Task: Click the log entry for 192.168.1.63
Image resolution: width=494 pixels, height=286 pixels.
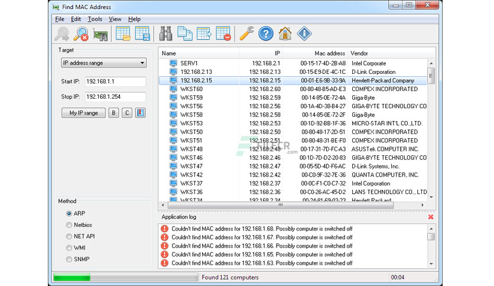Action: 262,263
